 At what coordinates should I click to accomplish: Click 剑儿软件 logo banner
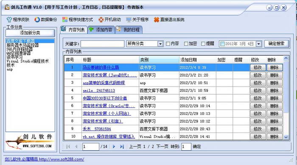[30, 142]
